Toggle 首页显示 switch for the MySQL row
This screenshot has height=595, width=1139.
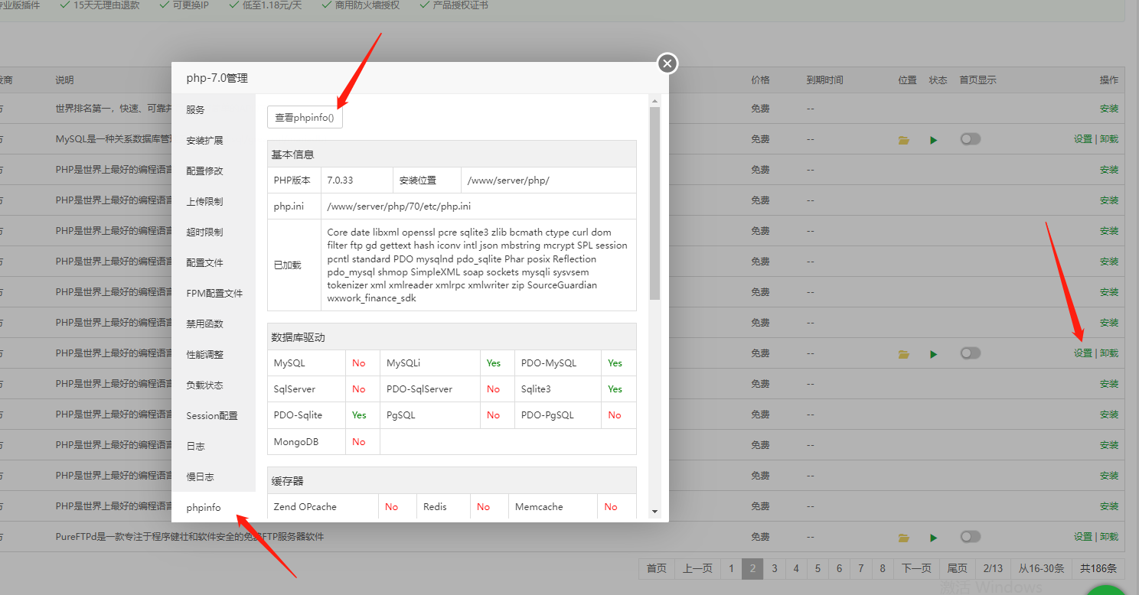click(x=971, y=139)
